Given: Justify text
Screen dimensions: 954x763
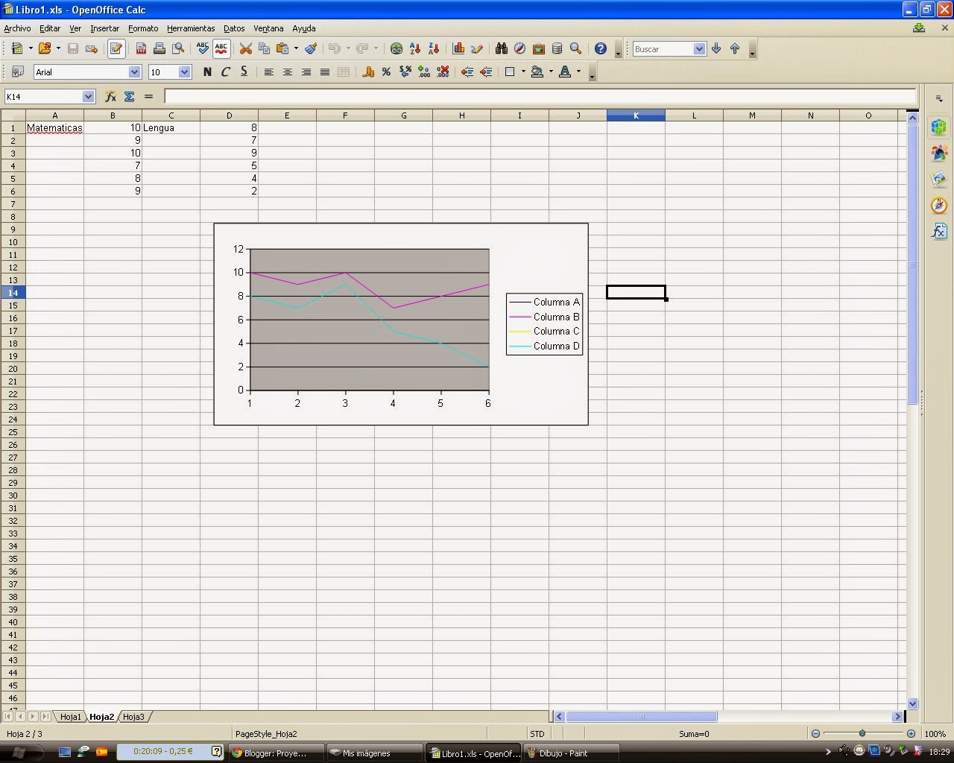Looking at the screenshot, I should click(x=324, y=72).
